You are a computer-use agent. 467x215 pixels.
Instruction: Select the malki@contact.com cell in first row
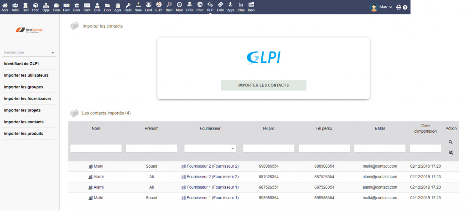[x=380, y=166]
